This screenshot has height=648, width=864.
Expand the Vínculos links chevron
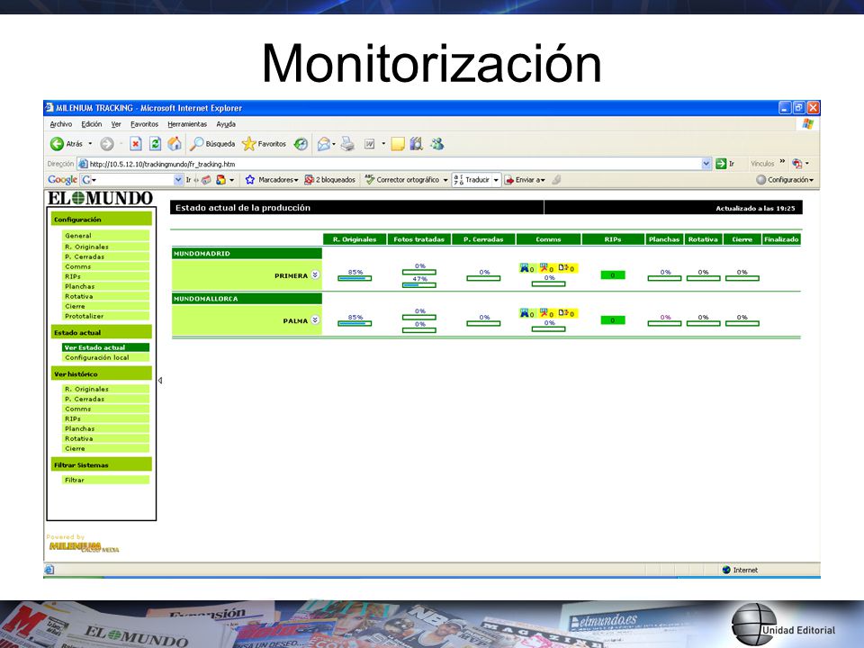(x=782, y=161)
